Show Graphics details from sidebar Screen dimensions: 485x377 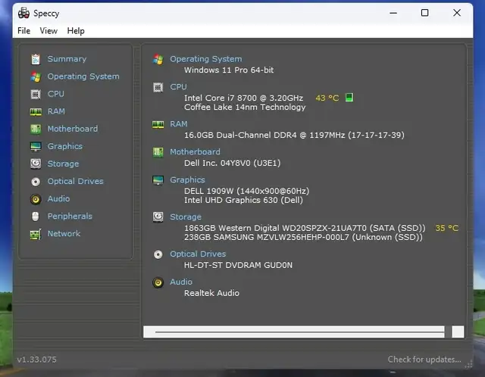tap(65, 146)
